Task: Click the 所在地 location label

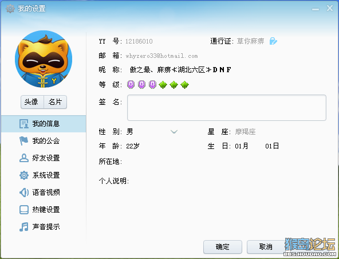Action: coord(111,162)
